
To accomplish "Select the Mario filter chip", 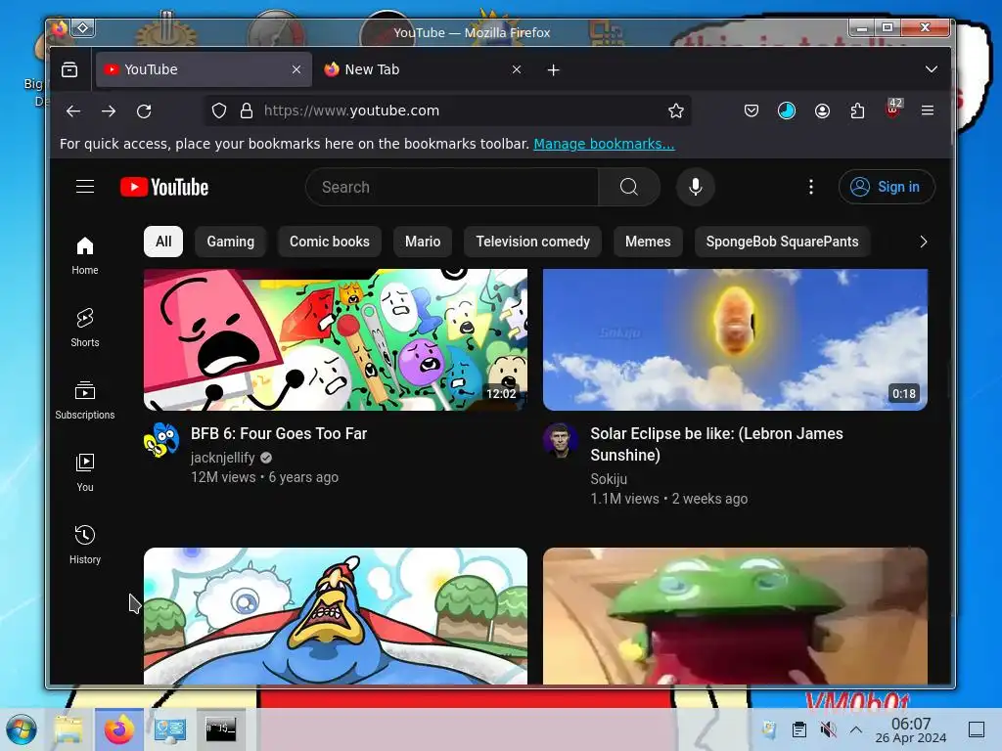I will [423, 242].
